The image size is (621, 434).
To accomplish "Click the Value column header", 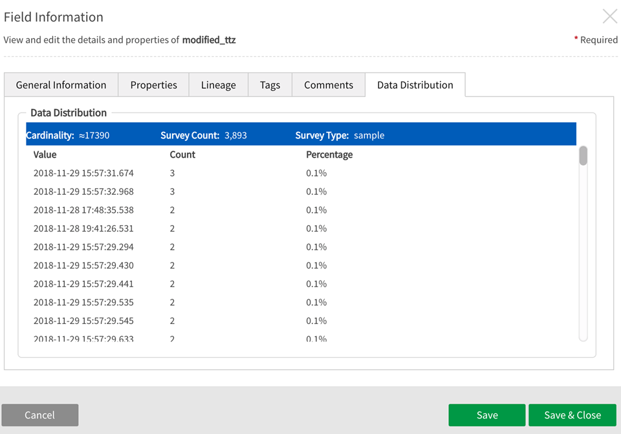I will 45,155.
